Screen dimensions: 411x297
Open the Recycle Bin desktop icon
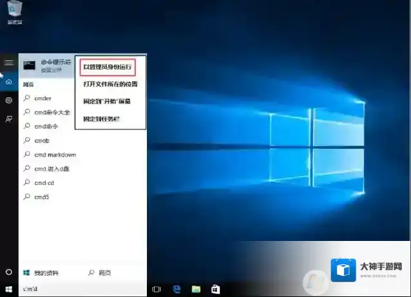pos(15,12)
